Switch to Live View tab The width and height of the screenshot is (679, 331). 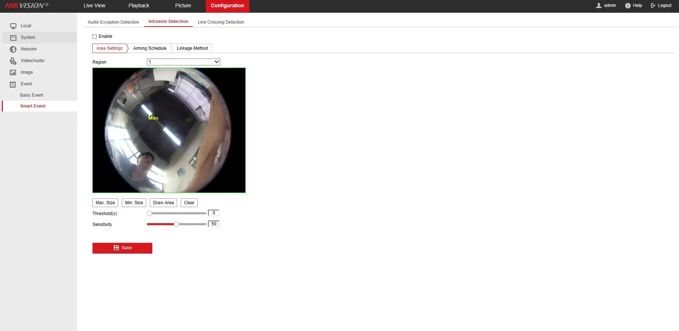pos(95,5)
